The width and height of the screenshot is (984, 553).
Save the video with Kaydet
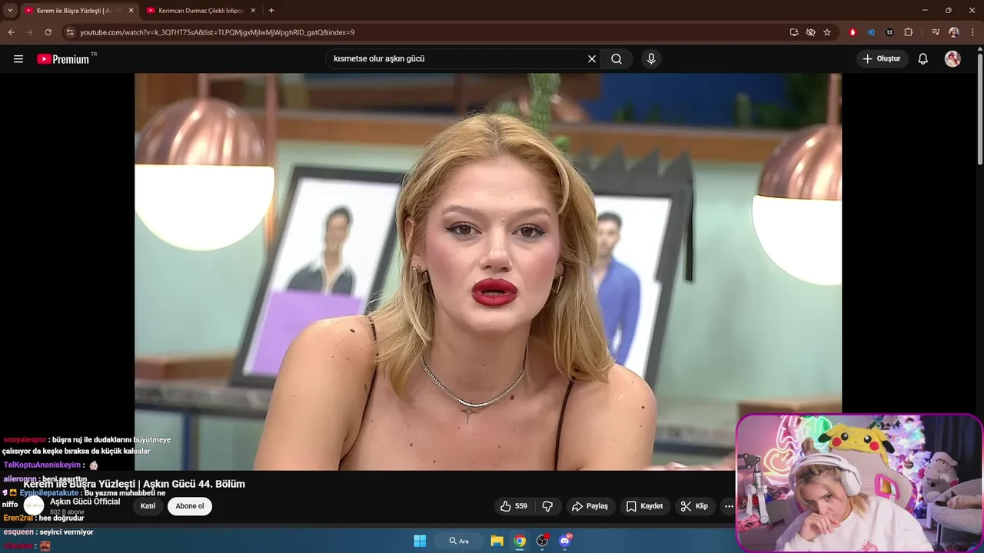coord(644,506)
